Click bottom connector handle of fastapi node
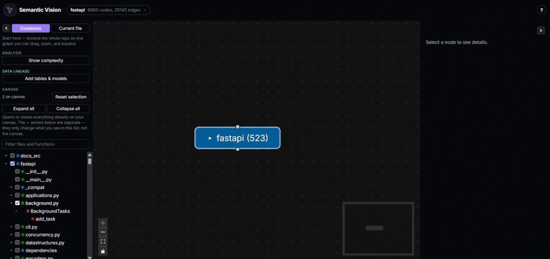 point(237,149)
